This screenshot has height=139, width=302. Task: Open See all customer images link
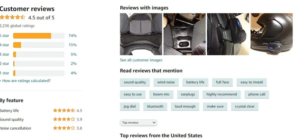click(x=141, y=60)
